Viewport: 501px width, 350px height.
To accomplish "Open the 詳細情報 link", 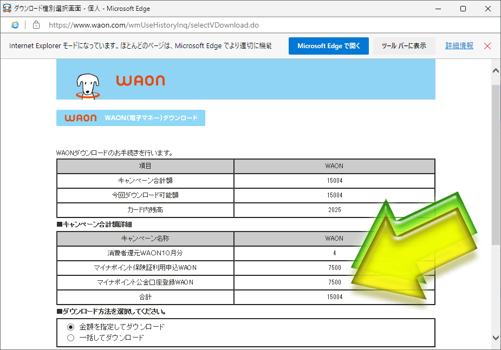I will point(459,46).
